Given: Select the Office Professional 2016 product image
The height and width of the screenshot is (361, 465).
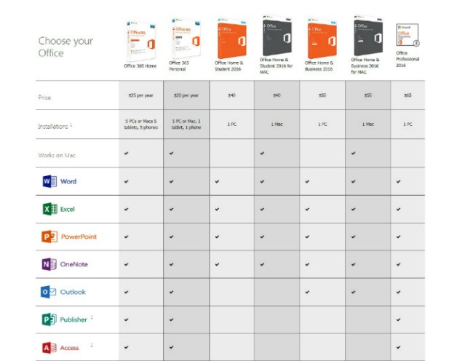Looking at the screenshot, I should pos(408,35).
